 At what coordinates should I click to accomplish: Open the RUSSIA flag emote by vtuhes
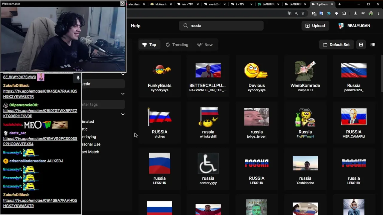click(159, 123)
